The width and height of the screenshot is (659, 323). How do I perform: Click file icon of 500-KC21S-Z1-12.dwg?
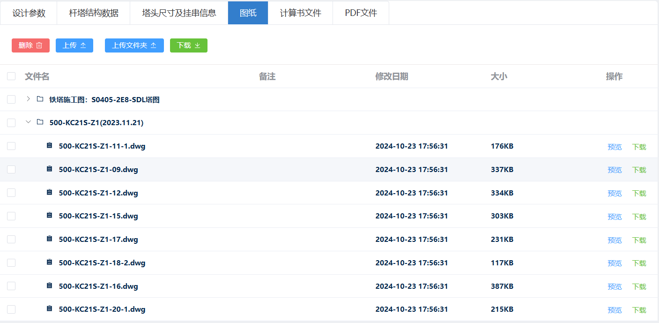click(49, 192)
